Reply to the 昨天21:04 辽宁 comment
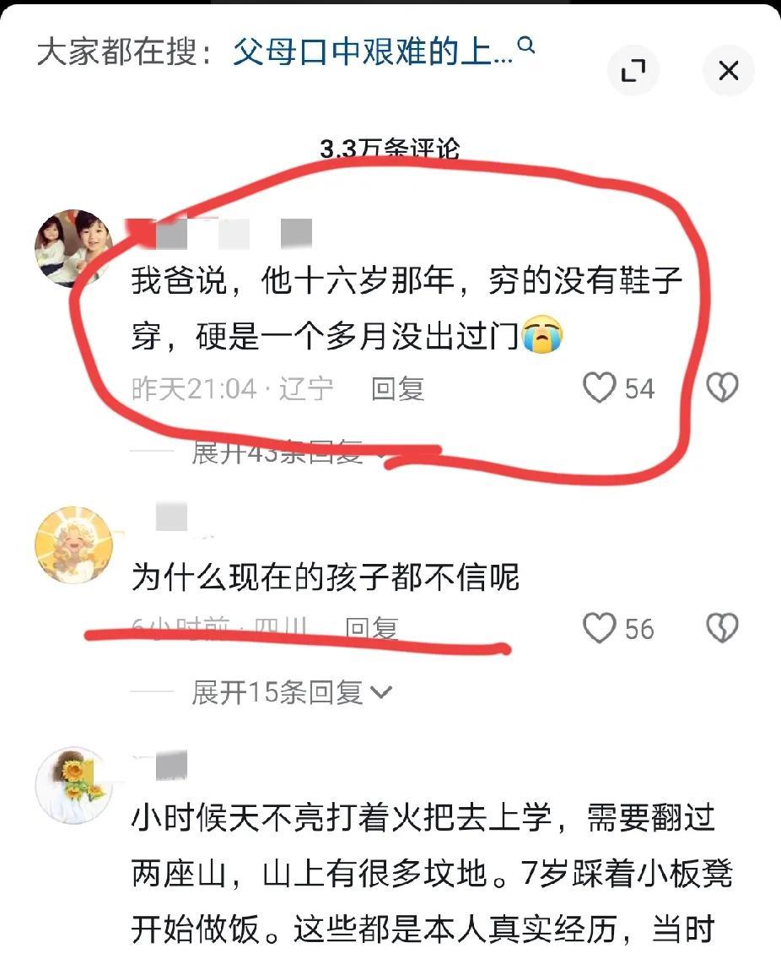Screen dimensions: 781x959 [x=398, y=389]
